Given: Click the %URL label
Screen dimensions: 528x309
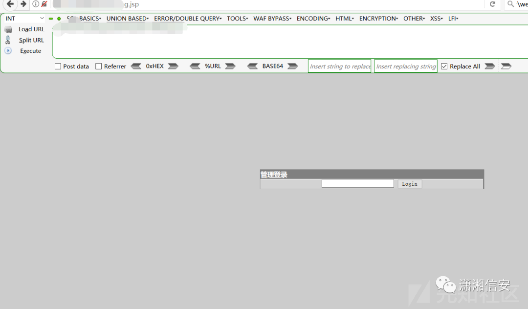Looking at the screenshot, I should [x=213, y=66].
